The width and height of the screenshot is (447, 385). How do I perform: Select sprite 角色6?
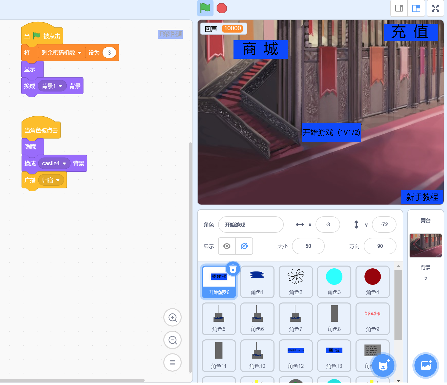pyautogui.click(x=257, y=319)
